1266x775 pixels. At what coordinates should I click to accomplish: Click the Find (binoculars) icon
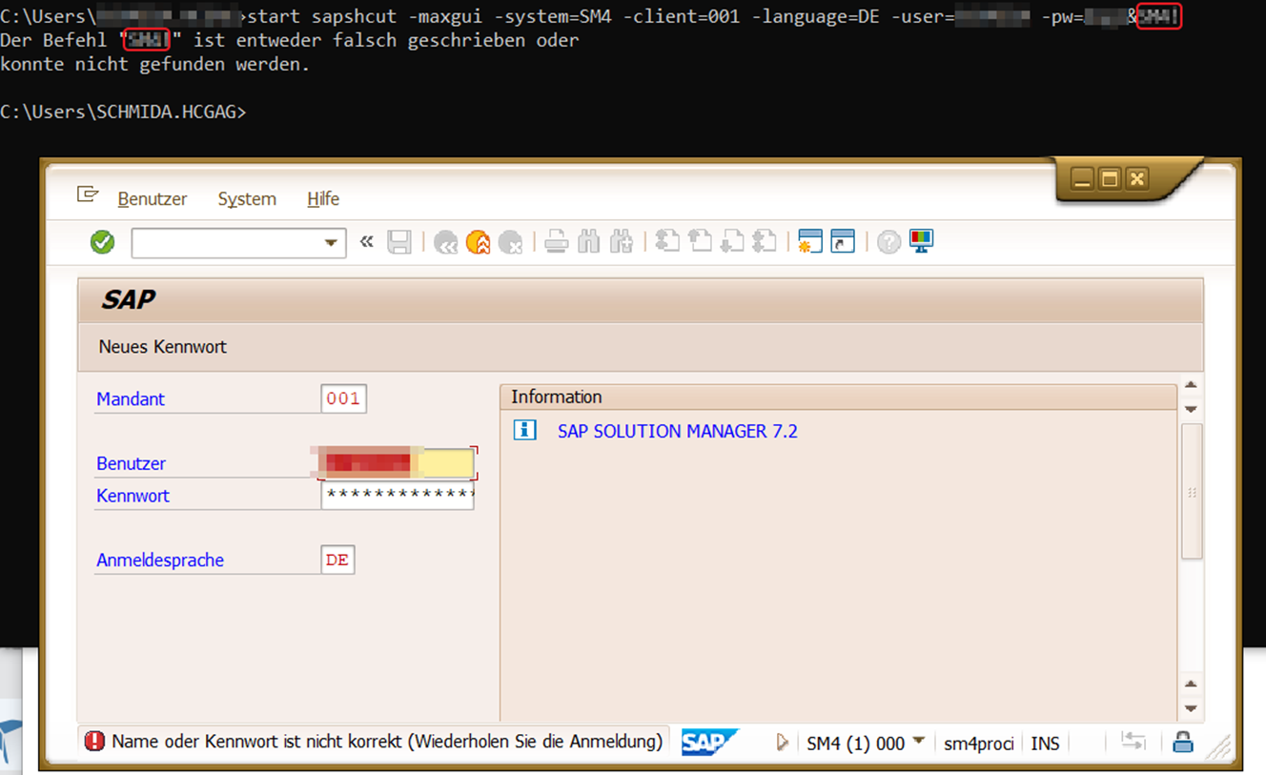[588, 241]
